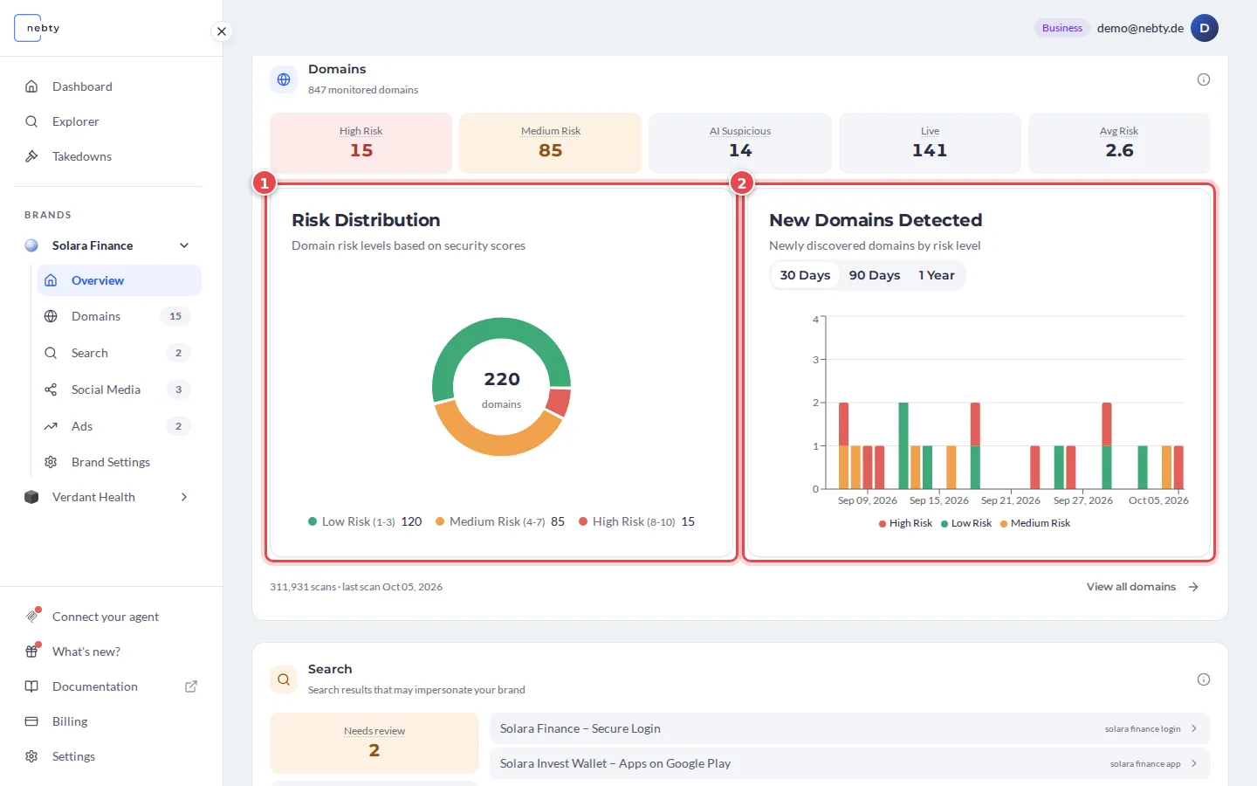
Task: Toggle Medium Risk (4-7) legend entry
Action: pos(500,521)
